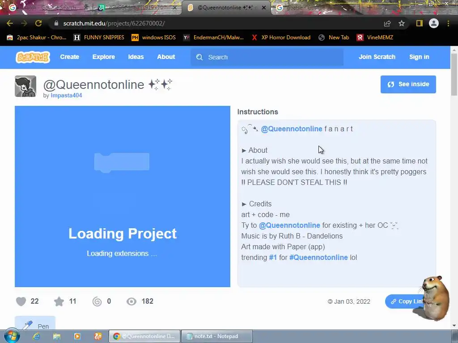Open XP Horror Download bookmark

[x=281, y=38]
